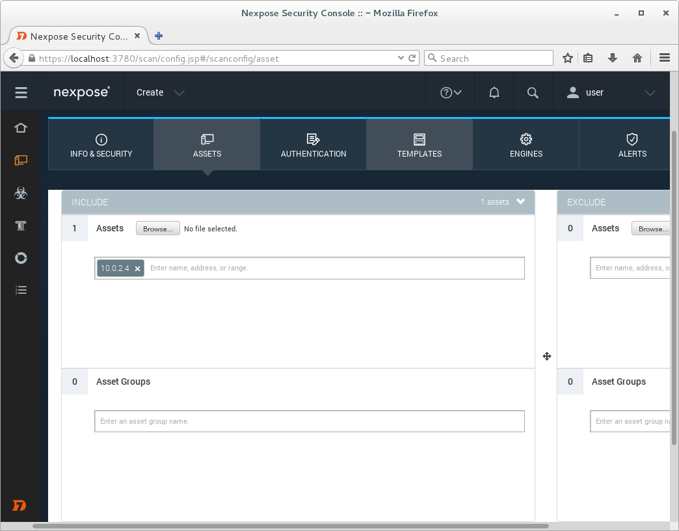The image size is (679, 531).
Task: Open notifications bell icon
Action: point(494,92)
